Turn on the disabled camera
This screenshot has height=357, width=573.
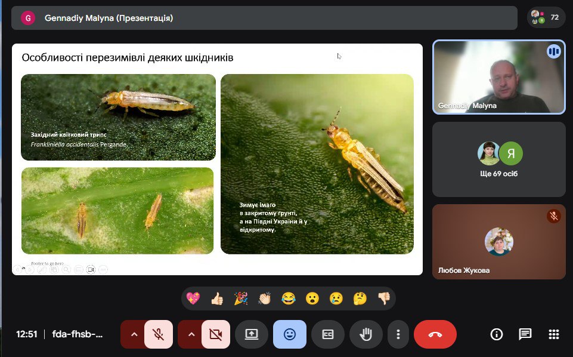[216, 334]
